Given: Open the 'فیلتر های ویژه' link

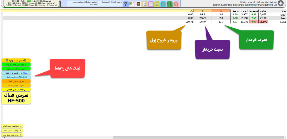Looking at the screenshot, I should click(16, 60).
